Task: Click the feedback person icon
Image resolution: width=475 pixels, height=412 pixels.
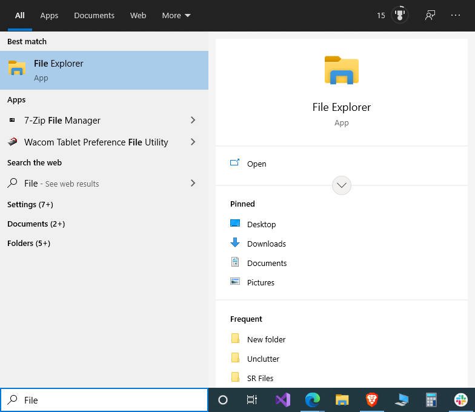Action: click(430, 15)
